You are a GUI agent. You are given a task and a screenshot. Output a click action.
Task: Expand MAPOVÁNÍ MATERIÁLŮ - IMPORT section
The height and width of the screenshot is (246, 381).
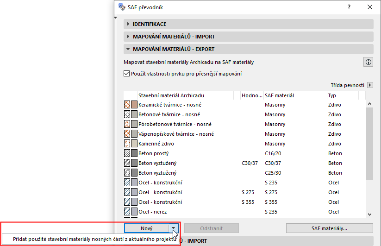point(248,37)
